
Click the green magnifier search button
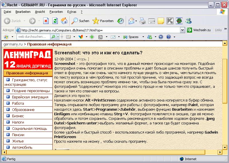54,37
